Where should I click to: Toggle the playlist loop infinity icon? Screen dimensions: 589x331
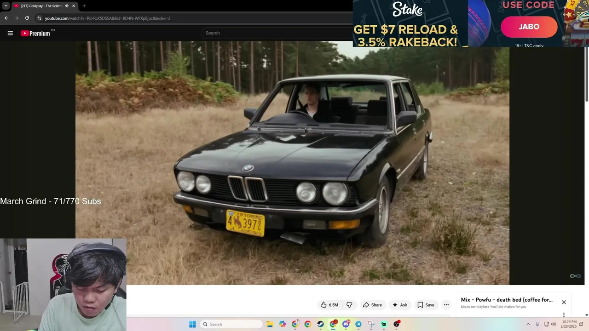coord(575,276)
